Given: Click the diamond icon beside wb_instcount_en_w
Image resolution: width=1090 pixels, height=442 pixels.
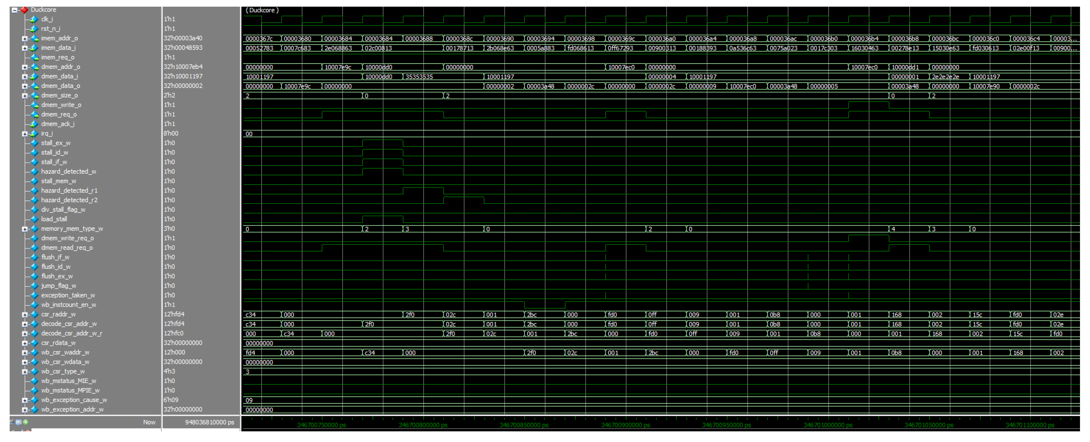Looking at the screenshot, I should [34, 305].
